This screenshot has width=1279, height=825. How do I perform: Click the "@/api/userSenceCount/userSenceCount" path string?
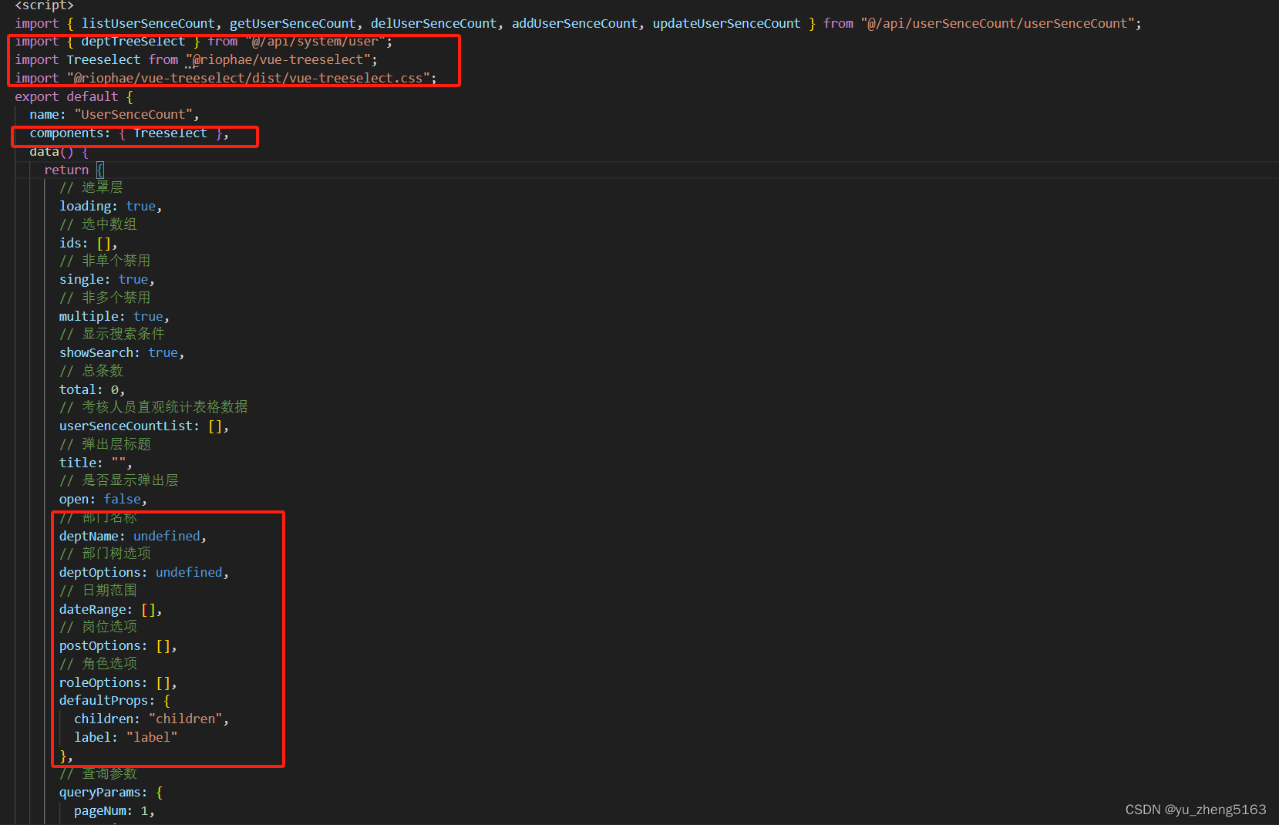(998, 23)
